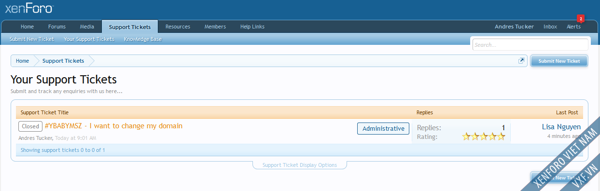The height and width of the screenshot is (191, 600).
Task: Open the Forums tab
Action: click(57, 27)
